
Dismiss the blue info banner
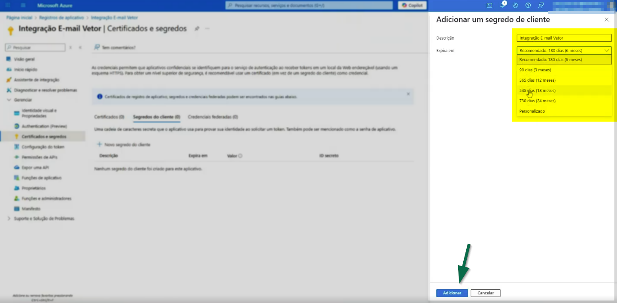(408, 94)
